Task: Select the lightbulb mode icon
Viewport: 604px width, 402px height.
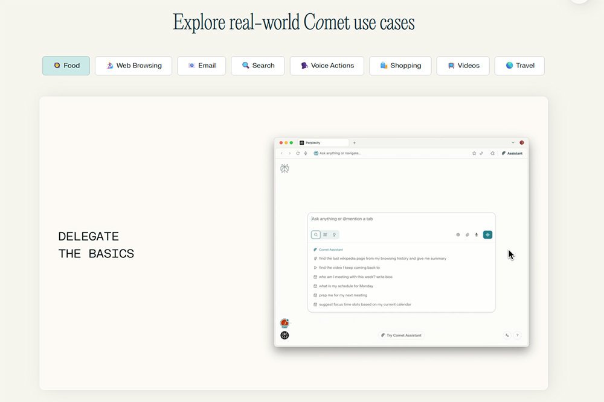Action: pos(334,234)
